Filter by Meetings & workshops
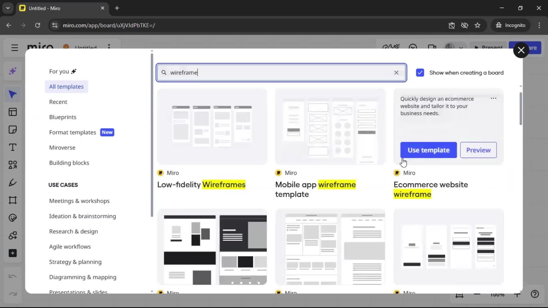Screen dimensions: 548x308 (x=79, y=201)
